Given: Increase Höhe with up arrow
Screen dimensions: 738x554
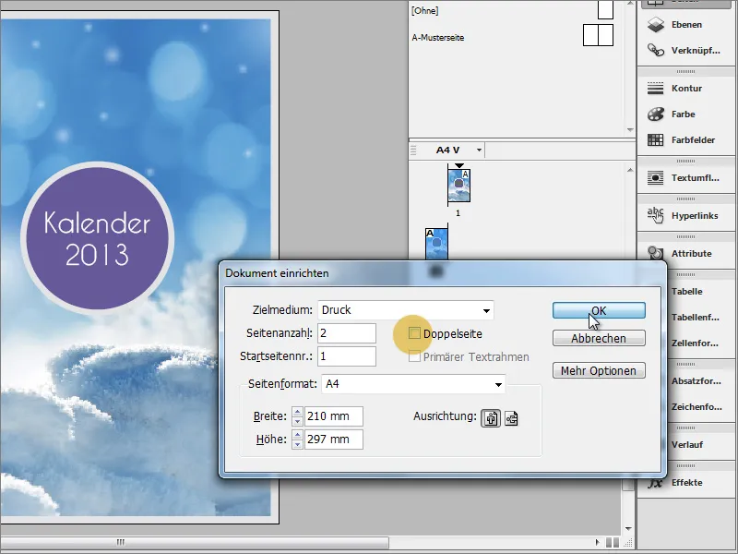Looking at the screenshot, I should click(297, 435).
